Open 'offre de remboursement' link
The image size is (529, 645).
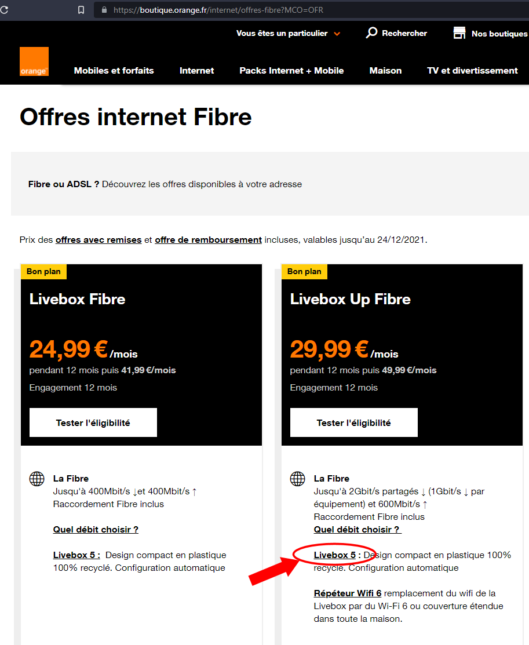[208, 240]
